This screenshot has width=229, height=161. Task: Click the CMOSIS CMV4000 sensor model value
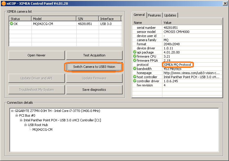coord(177,32)
